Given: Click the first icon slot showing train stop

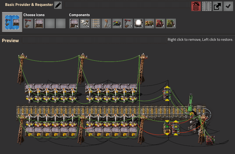Looking at the screenshot, I should tap(28, 23).
